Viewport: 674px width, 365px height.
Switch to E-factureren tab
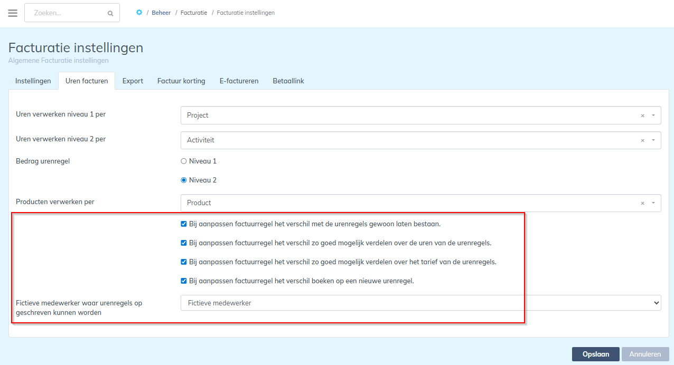pyautogui.click(x=239, y=81)
